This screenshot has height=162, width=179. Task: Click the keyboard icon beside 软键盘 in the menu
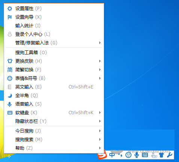click(x=10, y=113)
